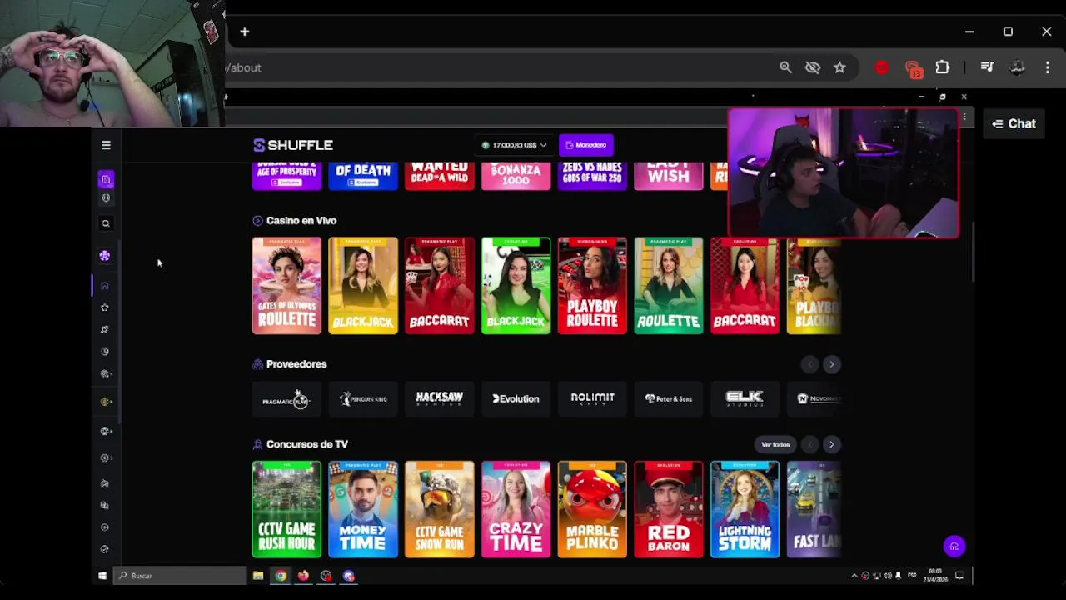Switch to the sports mode icon in sidebar
The height and width of the screenshot is (600, 1066).
pyautogui.click(x=106, y=198)
